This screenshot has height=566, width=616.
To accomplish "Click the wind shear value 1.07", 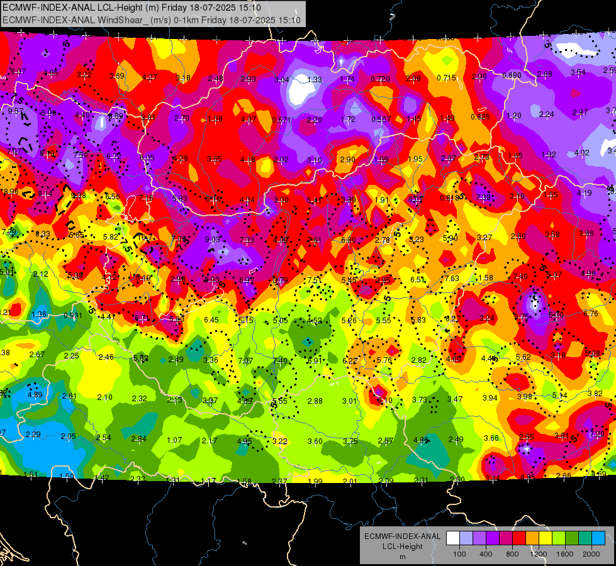I will click(x=174, y=440).
